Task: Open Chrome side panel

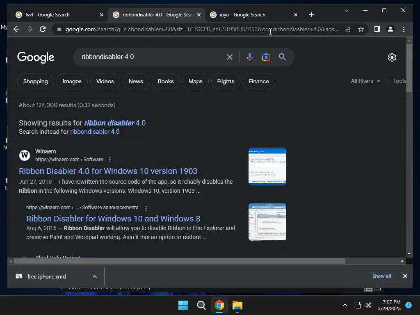Action: pyautogui.click(x=377, y=29)
